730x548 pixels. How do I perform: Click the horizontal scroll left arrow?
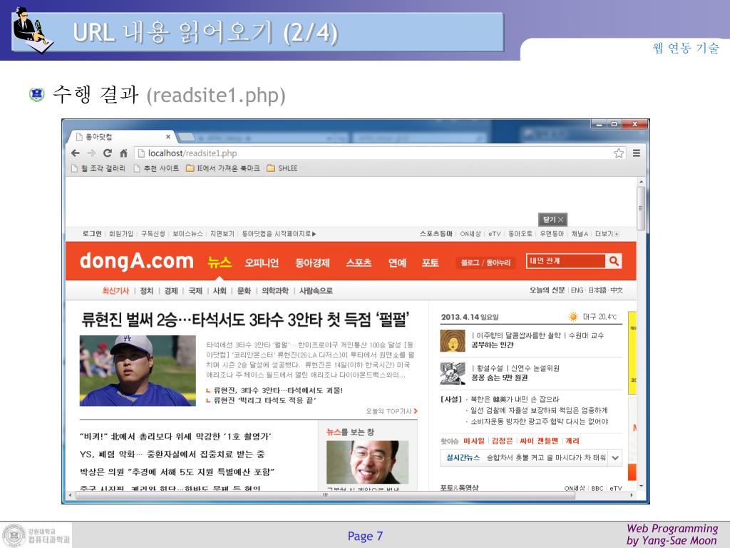[x=71, y=495]
